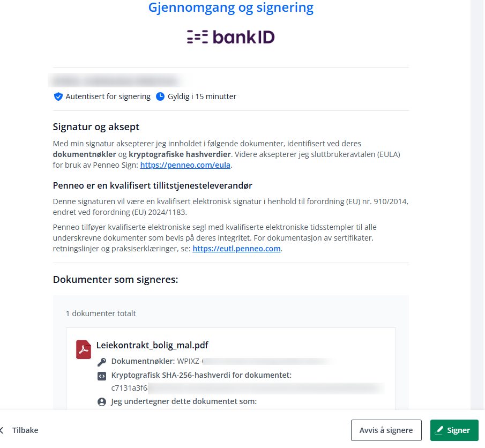The height and width of the screenshot is (448, 485).
Task: Click the key icon beside Dokumentnøkler
Action: (102, 362)
